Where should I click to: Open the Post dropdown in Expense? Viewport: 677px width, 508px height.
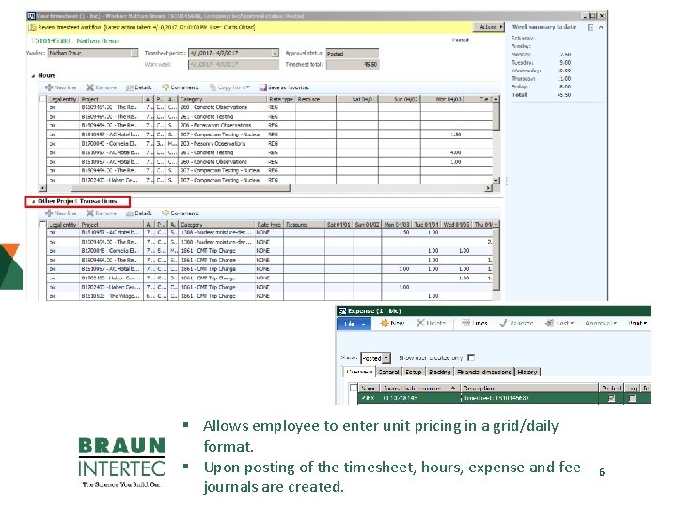point(559,323)
